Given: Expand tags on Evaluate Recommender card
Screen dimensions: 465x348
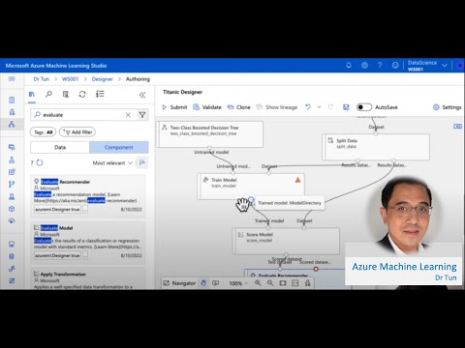Looking at the screenshot, I should click(x=85, y=210).
